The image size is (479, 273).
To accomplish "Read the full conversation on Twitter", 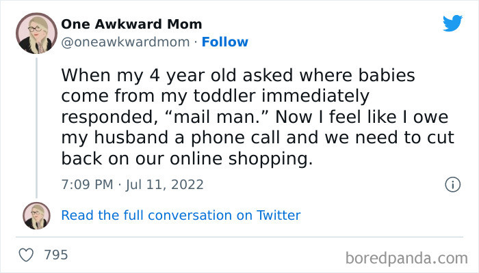I will 181,215.
